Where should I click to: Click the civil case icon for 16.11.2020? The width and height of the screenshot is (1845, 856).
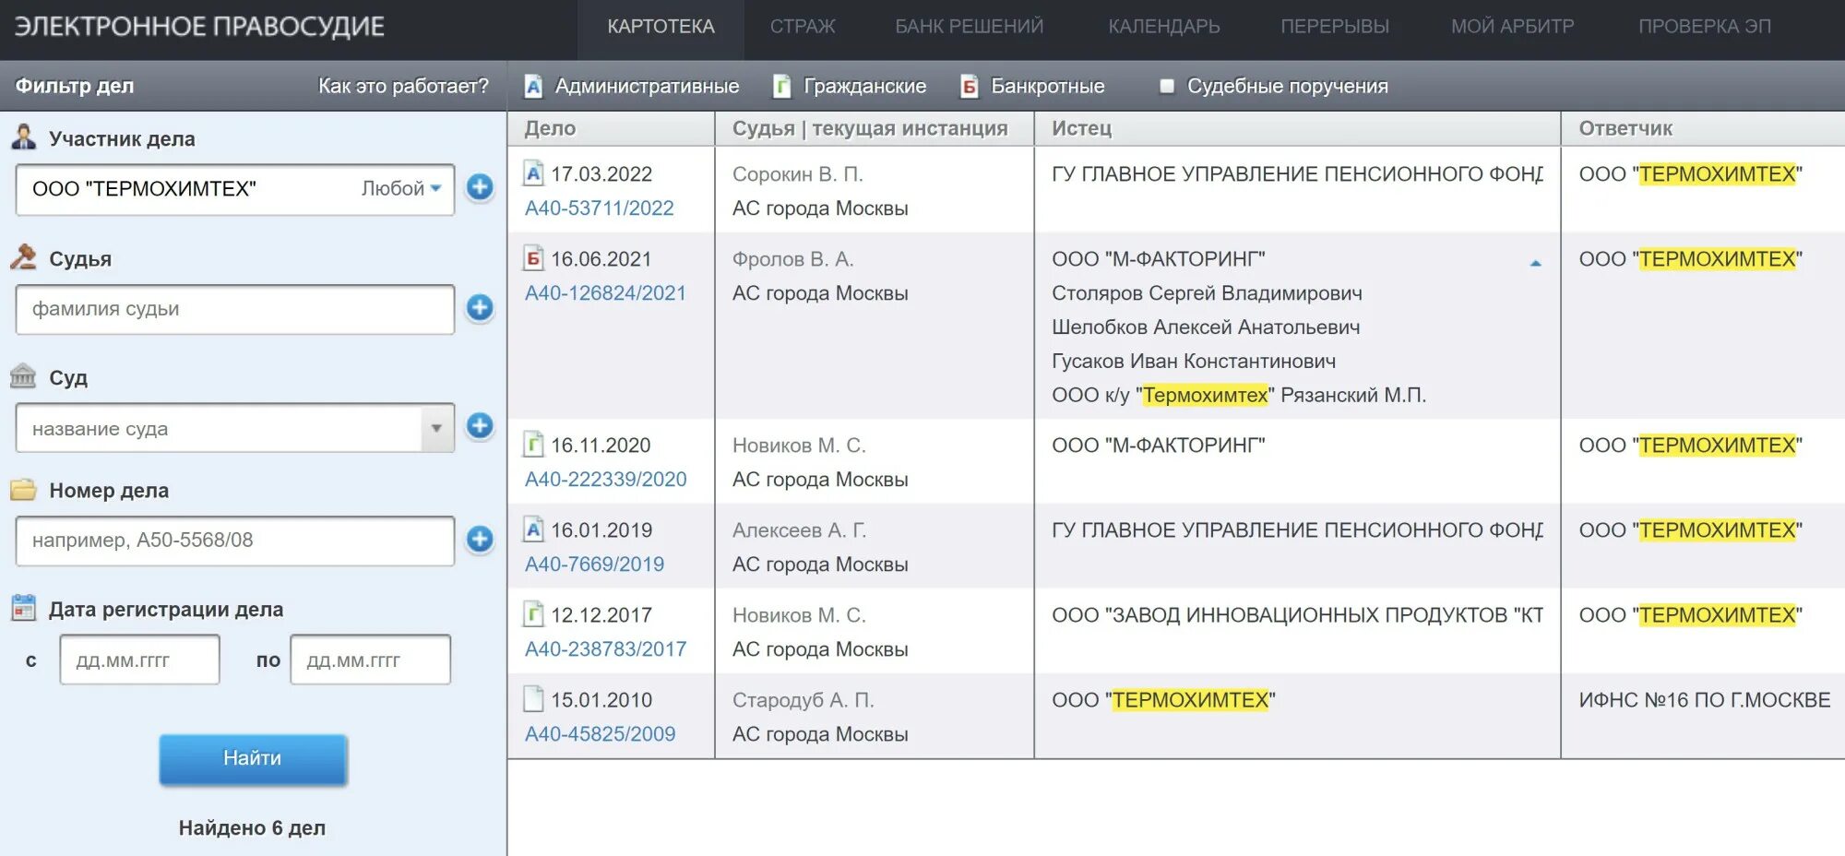click(533, 445)
